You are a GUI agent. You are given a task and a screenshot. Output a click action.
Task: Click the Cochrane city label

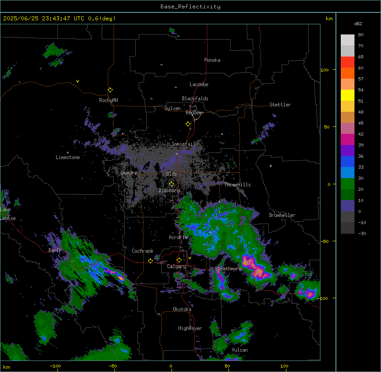tap(142, 251)
